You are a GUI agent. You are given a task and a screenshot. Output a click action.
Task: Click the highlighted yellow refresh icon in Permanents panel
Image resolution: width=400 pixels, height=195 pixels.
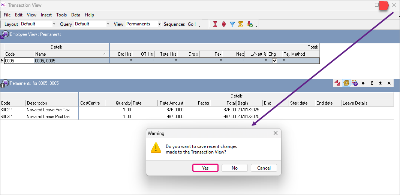346,83
